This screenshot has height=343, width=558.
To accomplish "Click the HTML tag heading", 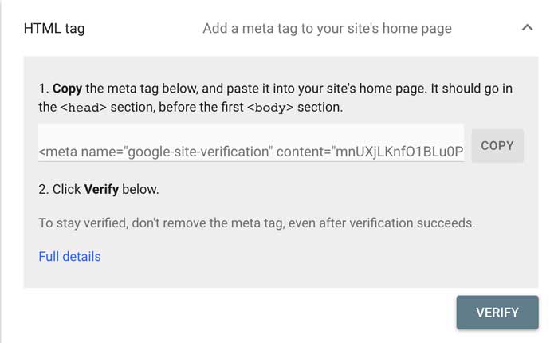I will 54,29.
